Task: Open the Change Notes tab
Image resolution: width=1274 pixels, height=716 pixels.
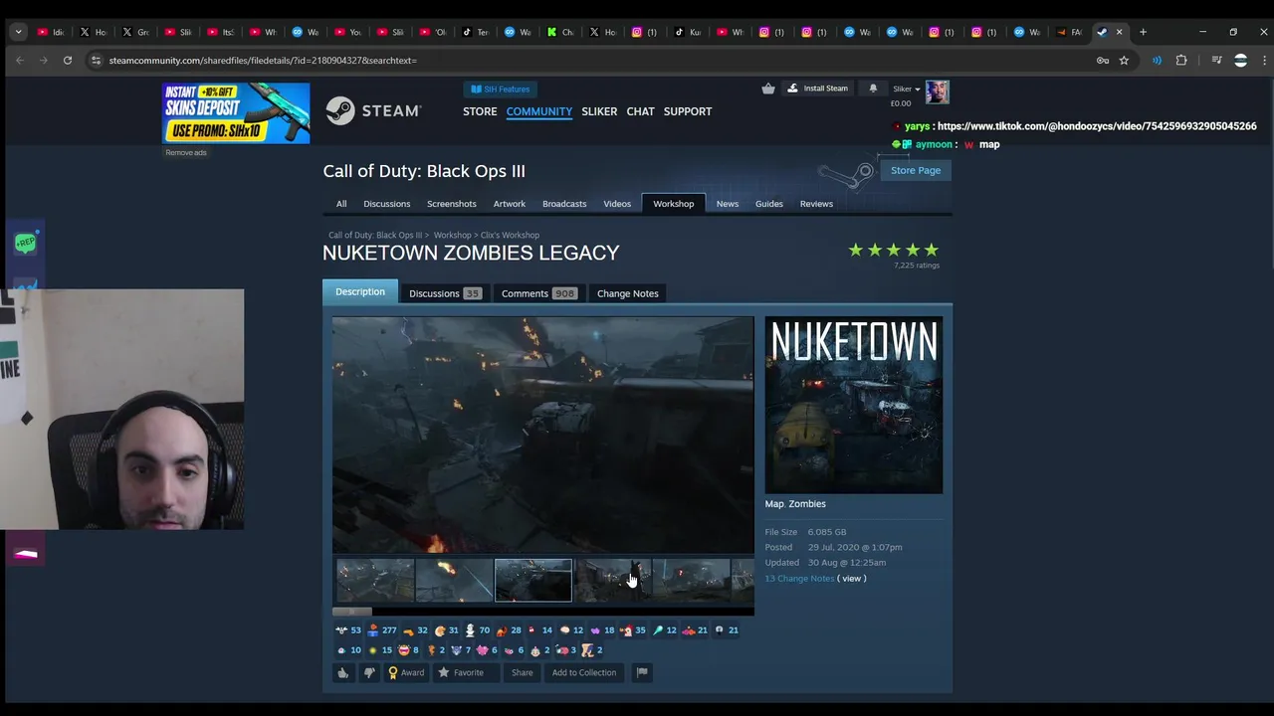Action: click(x=628, y=293)
